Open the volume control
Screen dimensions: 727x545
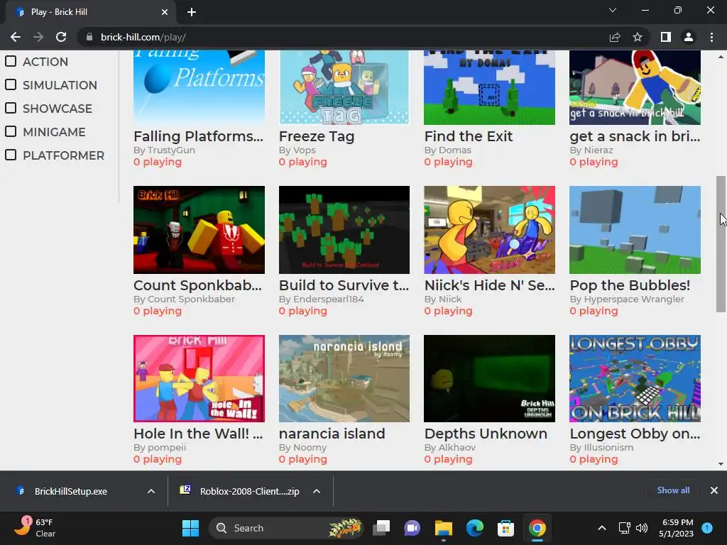pyautogui.click(x=642, y=528)
